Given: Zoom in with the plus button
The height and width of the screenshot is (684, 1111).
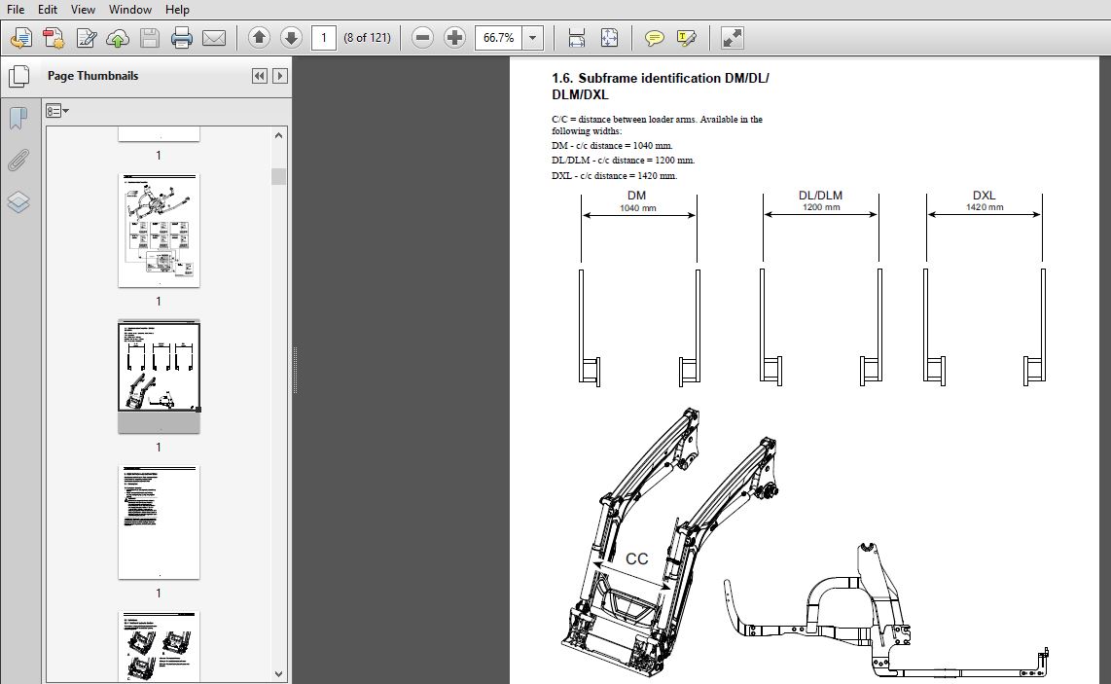Looking at the screenshot, I should point(455,38).
